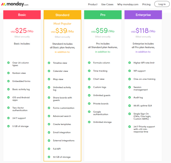Click the $39/Mo Standard price

click(x=62, y=31)
